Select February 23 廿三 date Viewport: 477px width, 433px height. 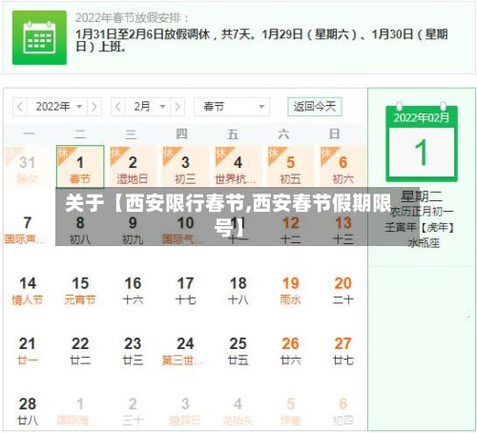pos(133,351)
